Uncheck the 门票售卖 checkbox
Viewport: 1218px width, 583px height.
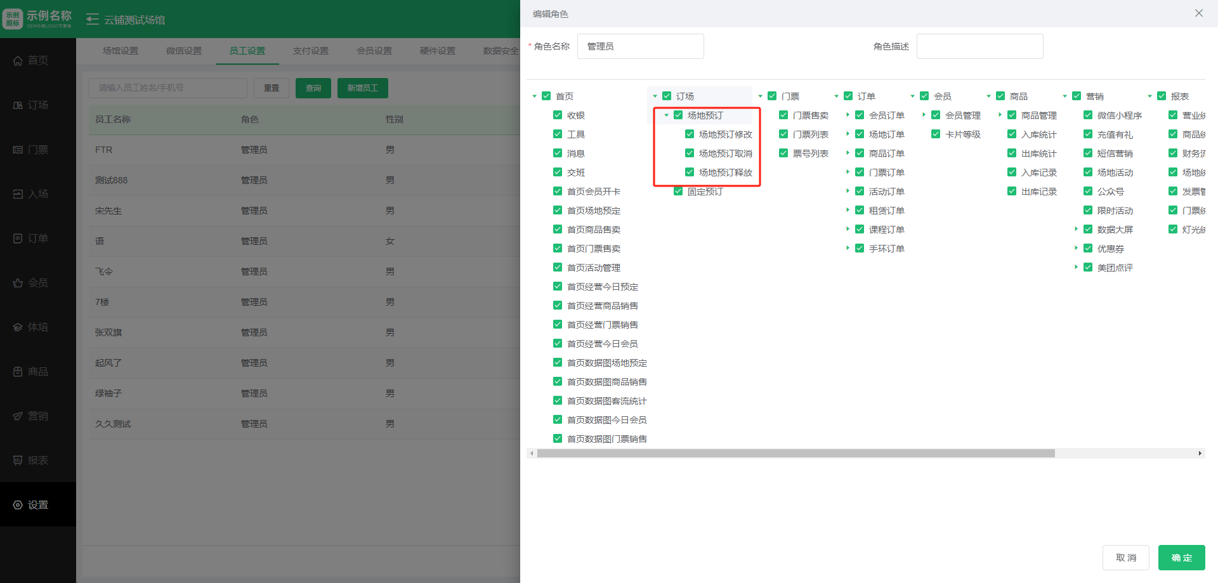pyautogui.click(x=783, y=115)
